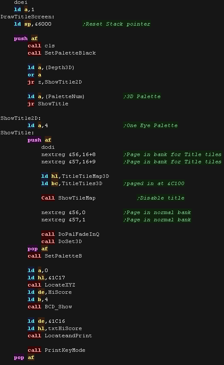
Task: Click the BCD_Show call target
Action: pos(58,307)
